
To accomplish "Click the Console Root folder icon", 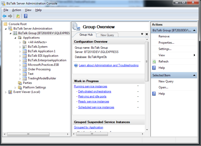I will (x=5, y=24).
